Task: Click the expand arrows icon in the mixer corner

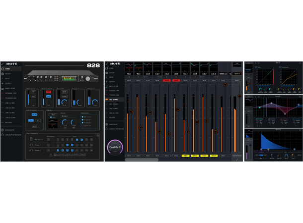Action: (x=237, y=160)
